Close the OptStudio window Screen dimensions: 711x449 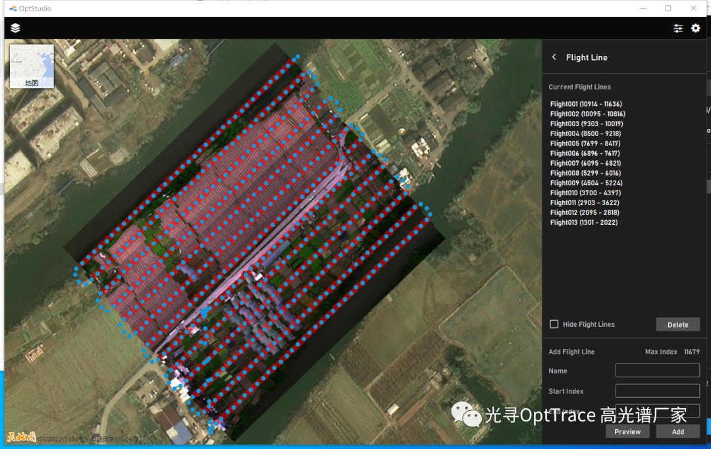[693, 9]
